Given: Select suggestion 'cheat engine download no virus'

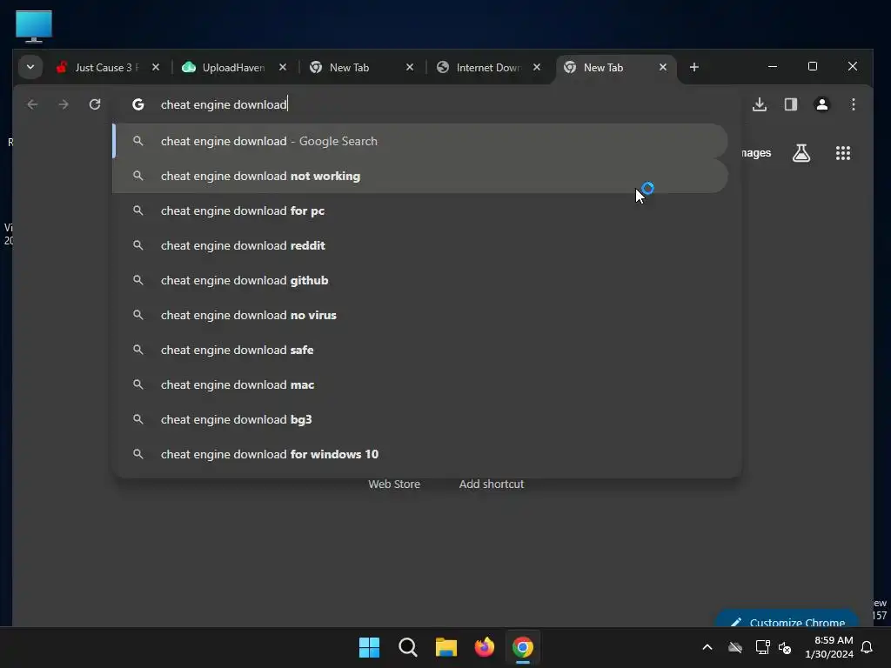Looking at the screenshot, I should coord(420,315).
